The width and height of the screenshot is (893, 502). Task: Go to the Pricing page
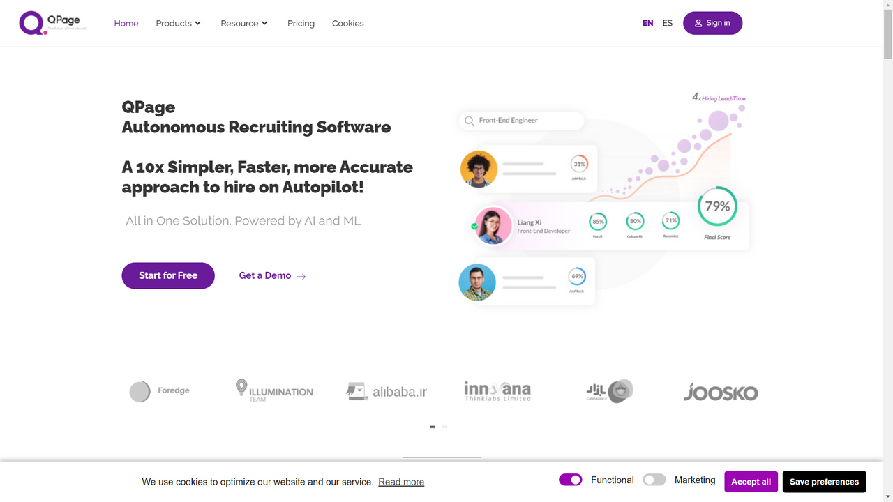point(301,23)
